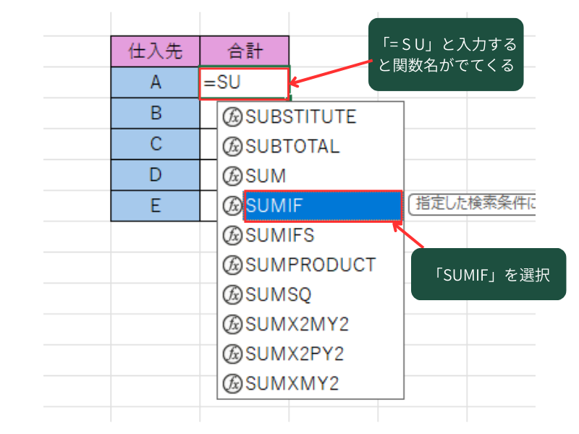Click the fx icon beside SUMX2MY2
Image resolution: width=579 pixels, height=434 pixels.
pos(233,324)
